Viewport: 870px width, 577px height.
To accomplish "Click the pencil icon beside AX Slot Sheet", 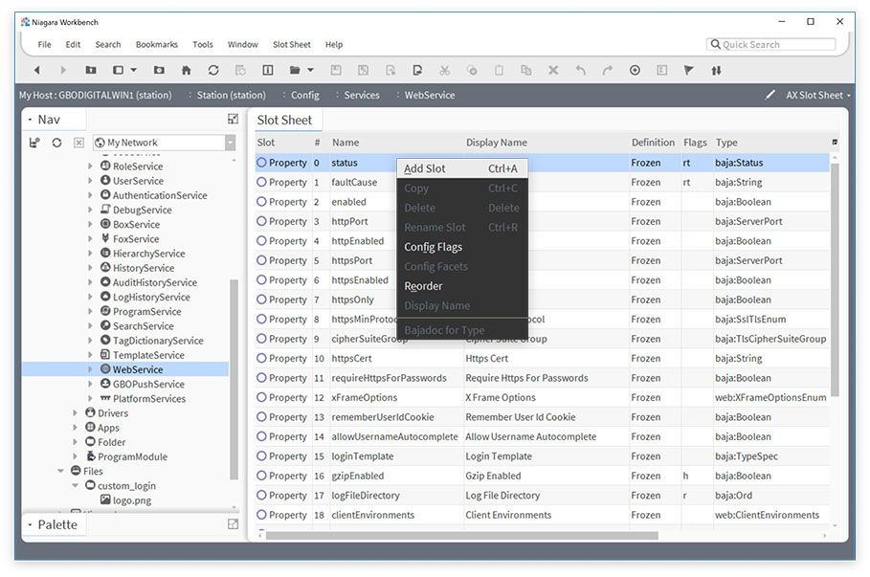I will click(770, 95).
